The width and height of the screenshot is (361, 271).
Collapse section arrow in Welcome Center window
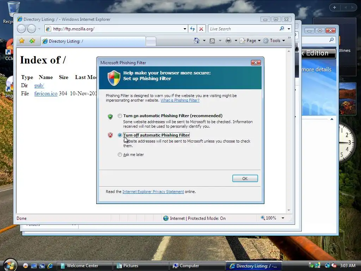332,119
